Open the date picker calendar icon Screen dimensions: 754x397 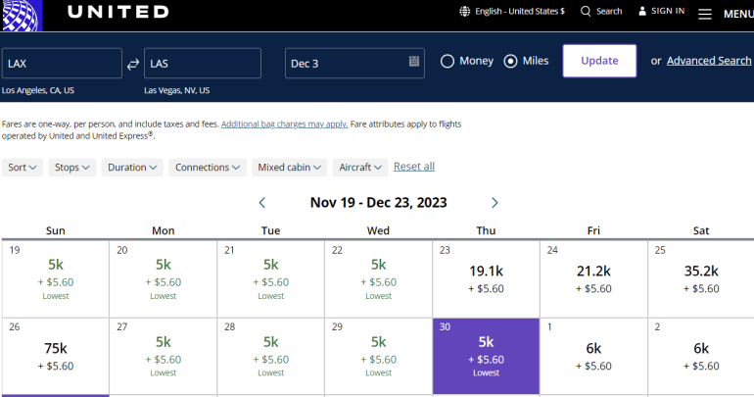point(414,62)
